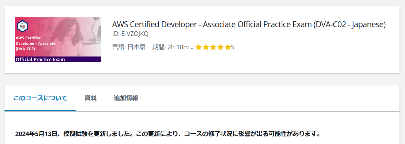The width and height of the screenshot is (405, 144).
Task: Click the Exam Prep badge icon on thumbnail
Action: (x=22, y=26)
